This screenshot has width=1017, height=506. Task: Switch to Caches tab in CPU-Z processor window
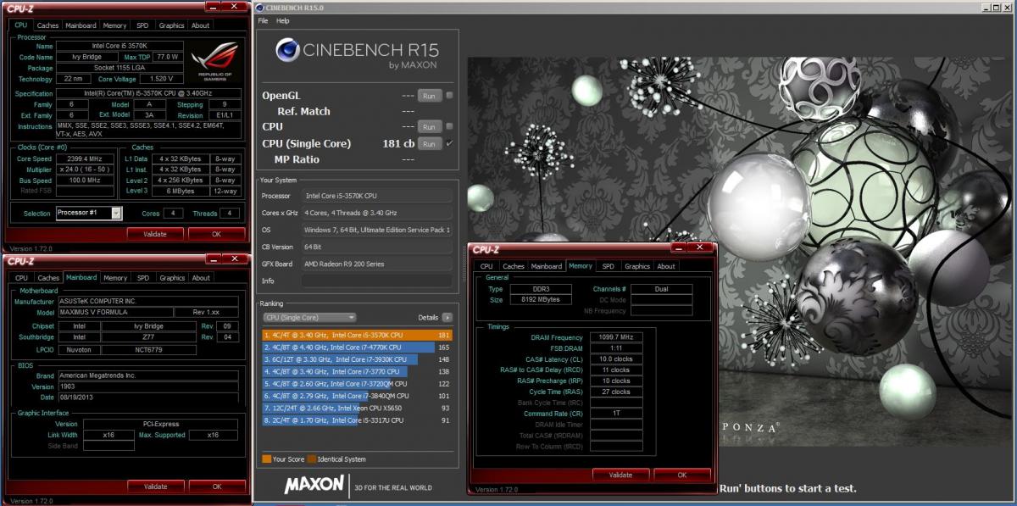[x=48, y=25]
